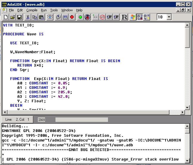This screenshot has width=193, height=165.
Task: Click the eye icon in the toolbar
Action: (x=50, y=17)
